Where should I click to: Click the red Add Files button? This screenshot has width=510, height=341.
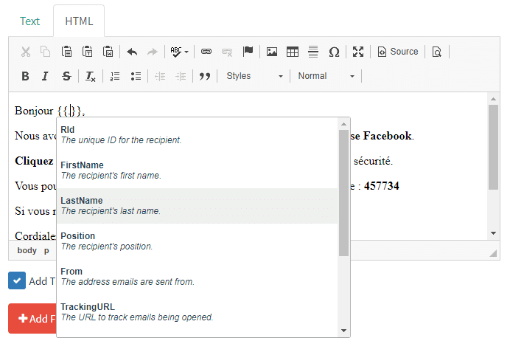point(32,319)
